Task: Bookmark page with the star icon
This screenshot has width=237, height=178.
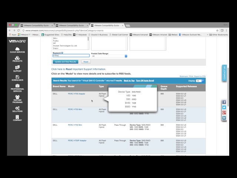Action: 217,30
